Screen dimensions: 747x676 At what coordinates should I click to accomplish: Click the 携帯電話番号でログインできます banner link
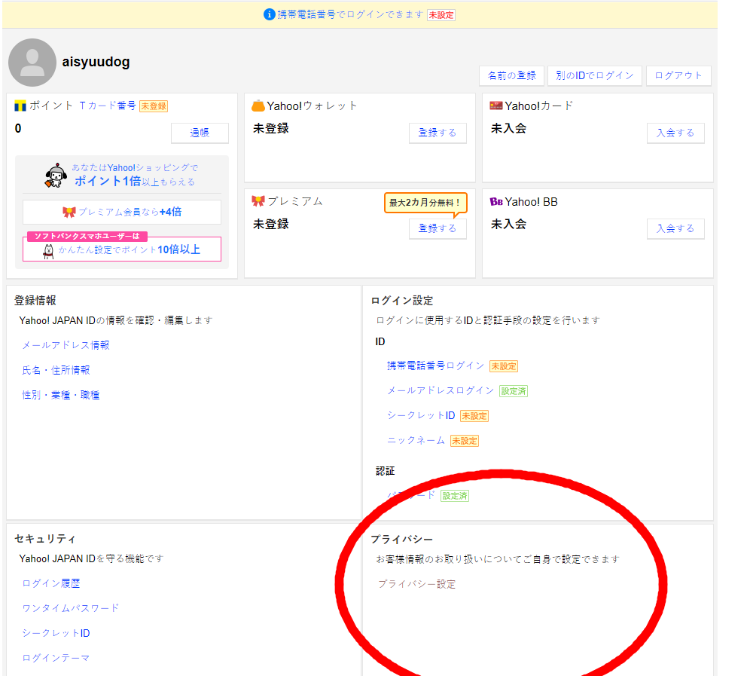coord(350,15)
